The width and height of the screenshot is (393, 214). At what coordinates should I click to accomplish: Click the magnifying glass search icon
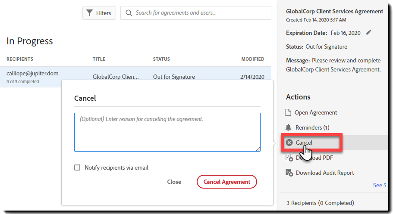coord(129,13)
